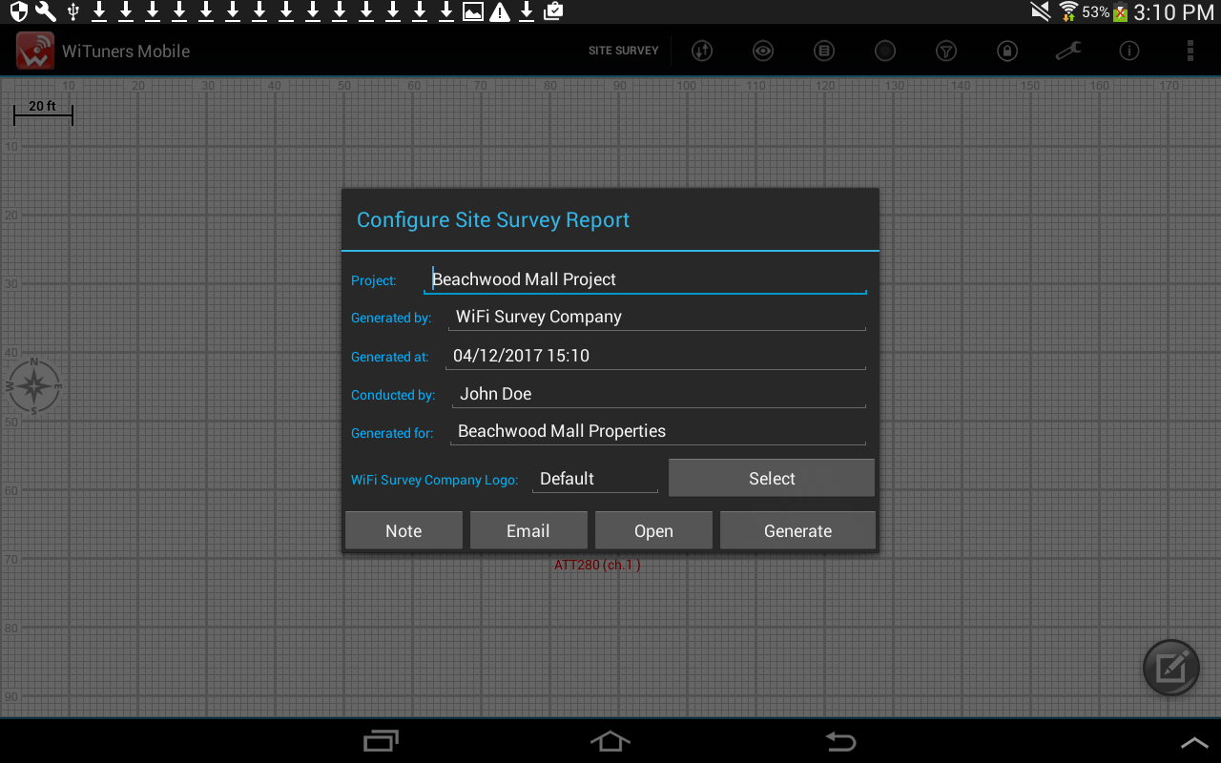The width and height of the screenshot is (1221, 763).
Task: Tap the 'Conducted by:' label
Action: pos(393,395)
